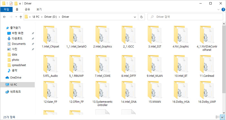Viewport: 226px width, 120px height.
Task: Navigate back with the left arrow
Action: point(5,17)
